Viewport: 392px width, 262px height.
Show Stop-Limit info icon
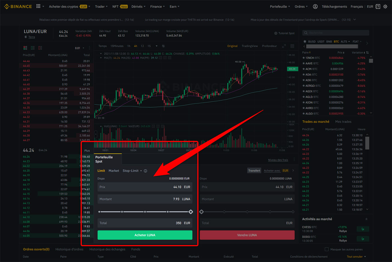click(x=145, y=171)
